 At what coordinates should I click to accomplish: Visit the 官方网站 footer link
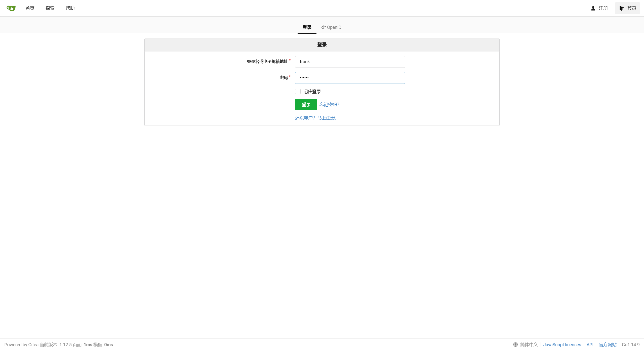coord(608,344)
